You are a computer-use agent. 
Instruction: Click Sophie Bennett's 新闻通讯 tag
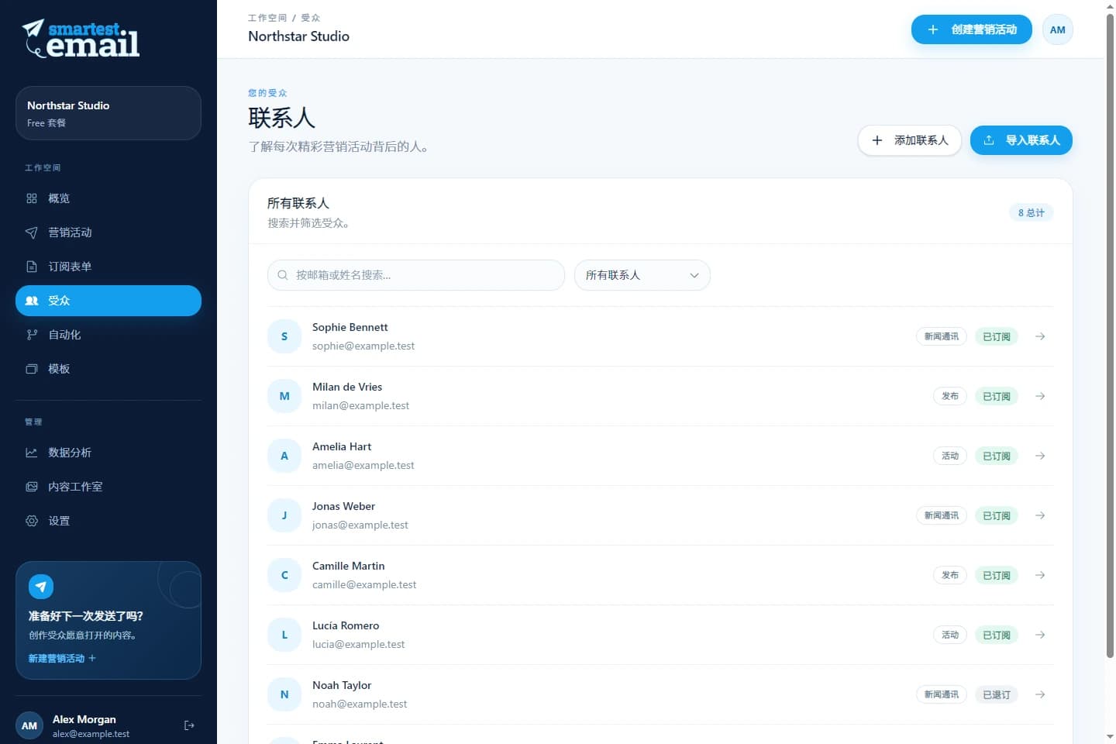click(x=942, y=336)
